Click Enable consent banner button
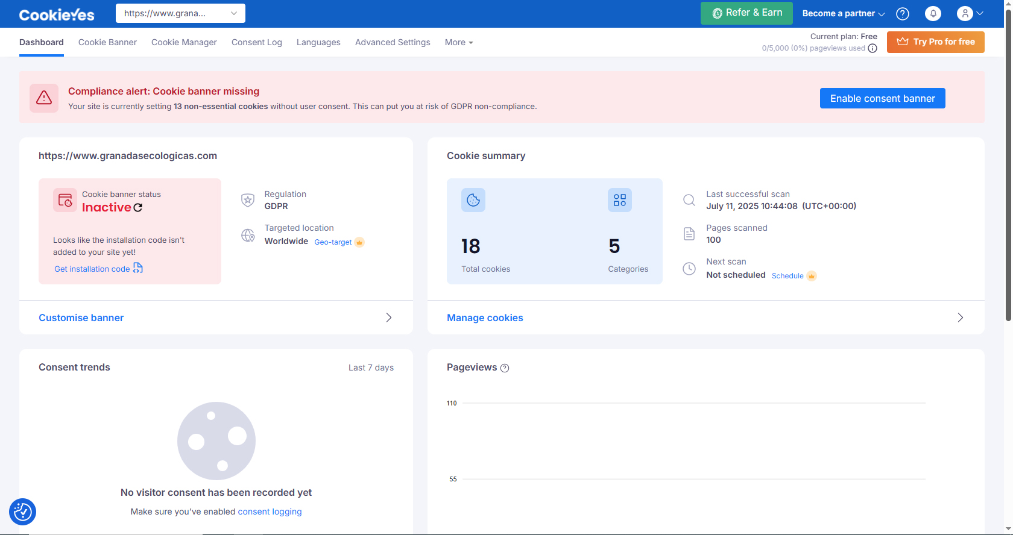This screenshot has height=535, width=1013. [x=883, y=98]
